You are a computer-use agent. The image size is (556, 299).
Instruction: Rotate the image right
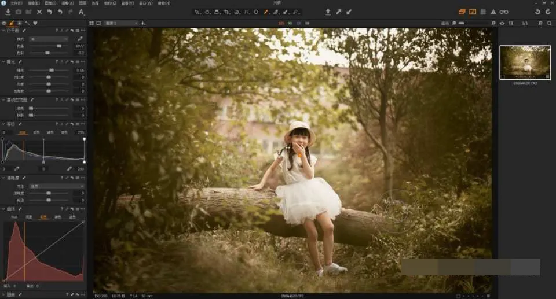pos(548,12)
